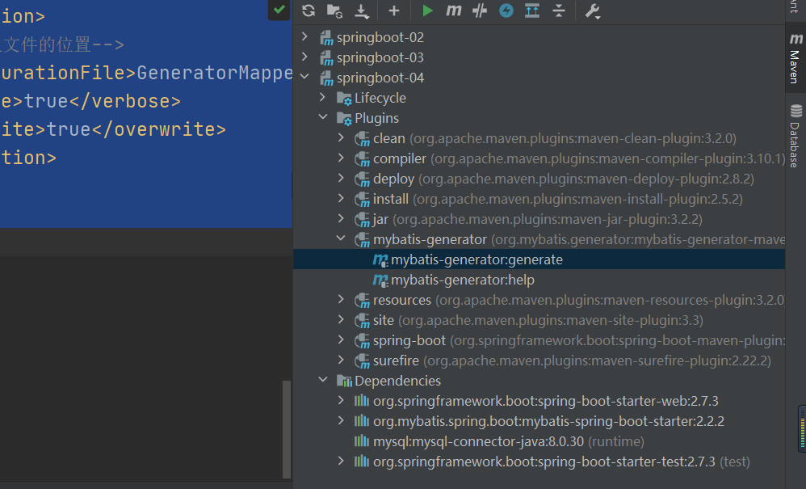
Task: Download sources and documentation icon
Action: point(362,11)
